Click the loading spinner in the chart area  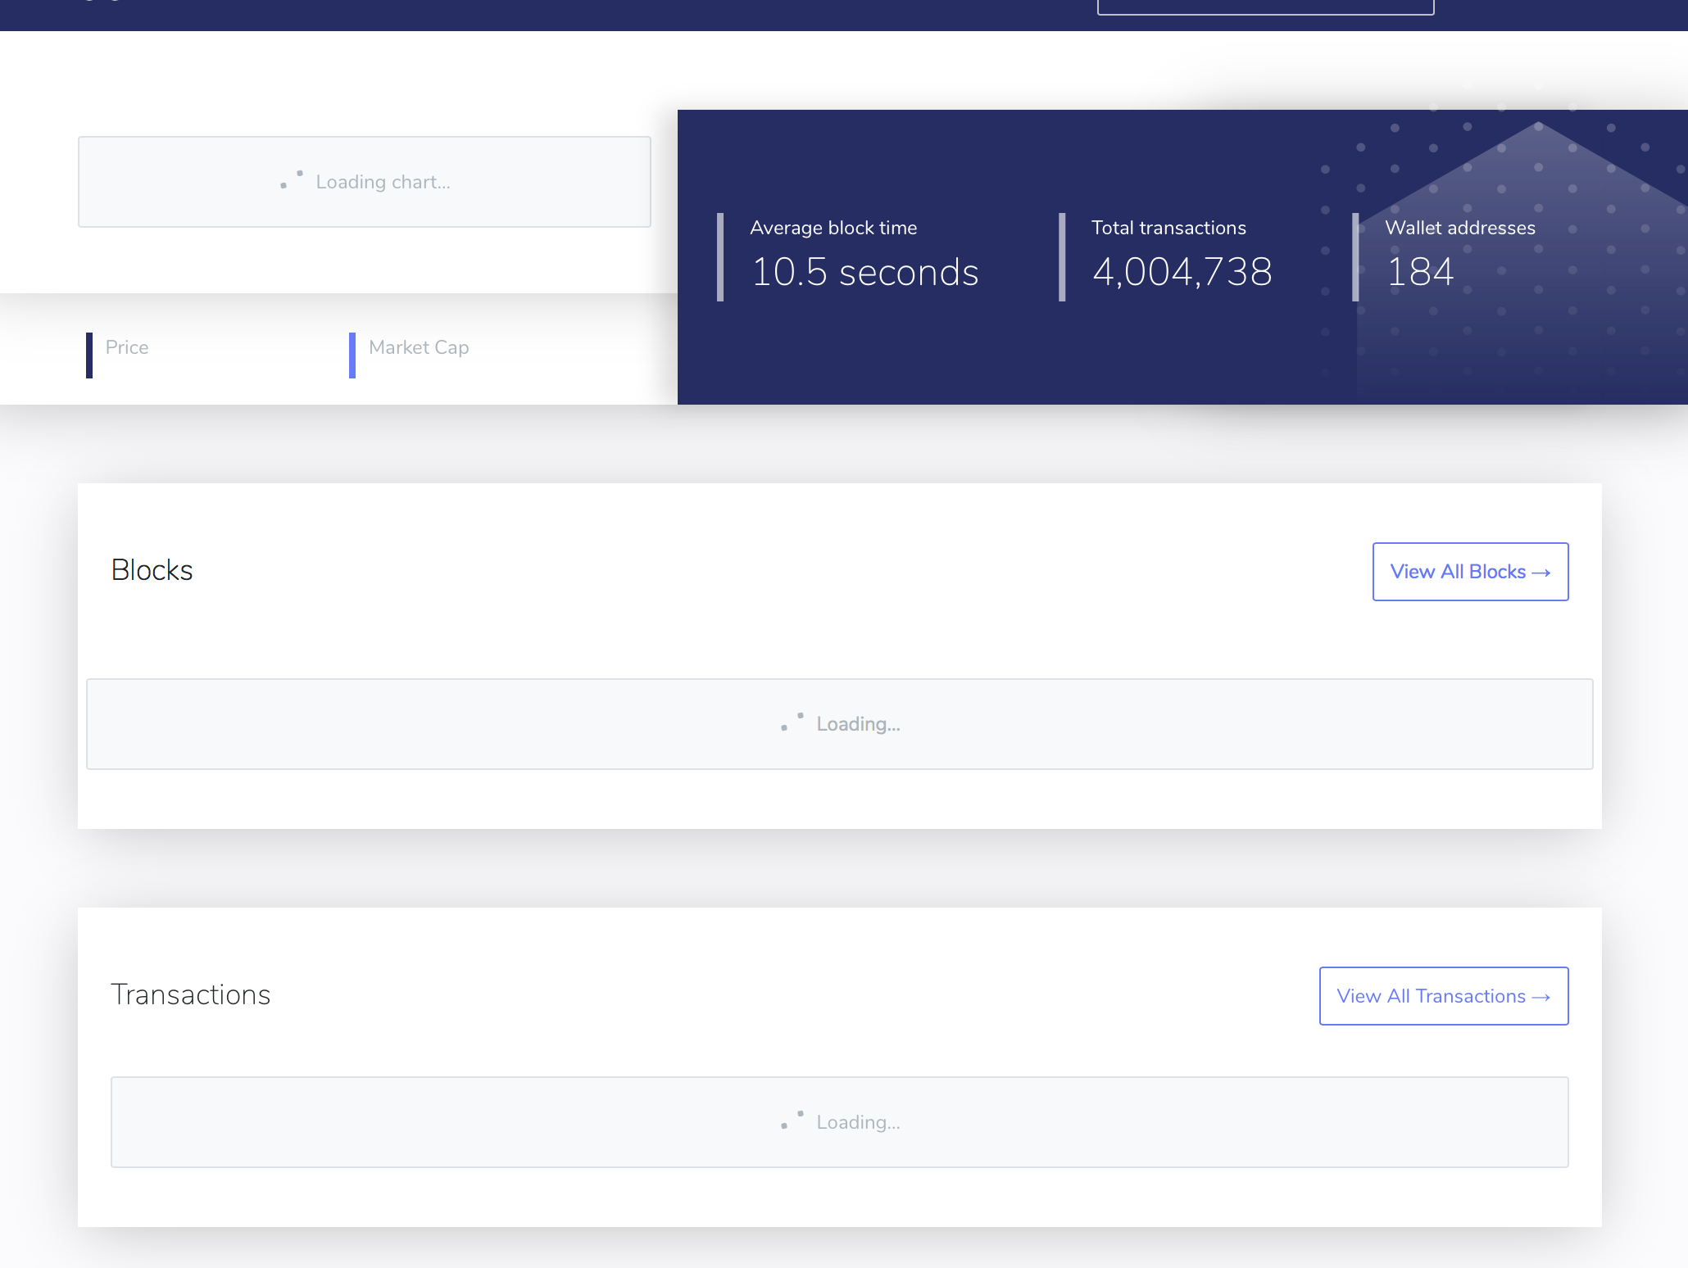[291, 180]
